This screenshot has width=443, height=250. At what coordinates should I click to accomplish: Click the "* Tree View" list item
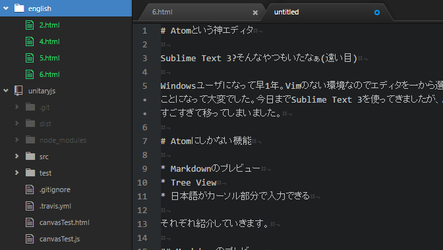pos(189,183)
